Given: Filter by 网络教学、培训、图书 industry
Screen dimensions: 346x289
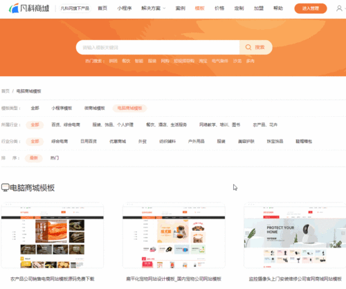Looking at the screenshot, I should click(x=220, y=124).
